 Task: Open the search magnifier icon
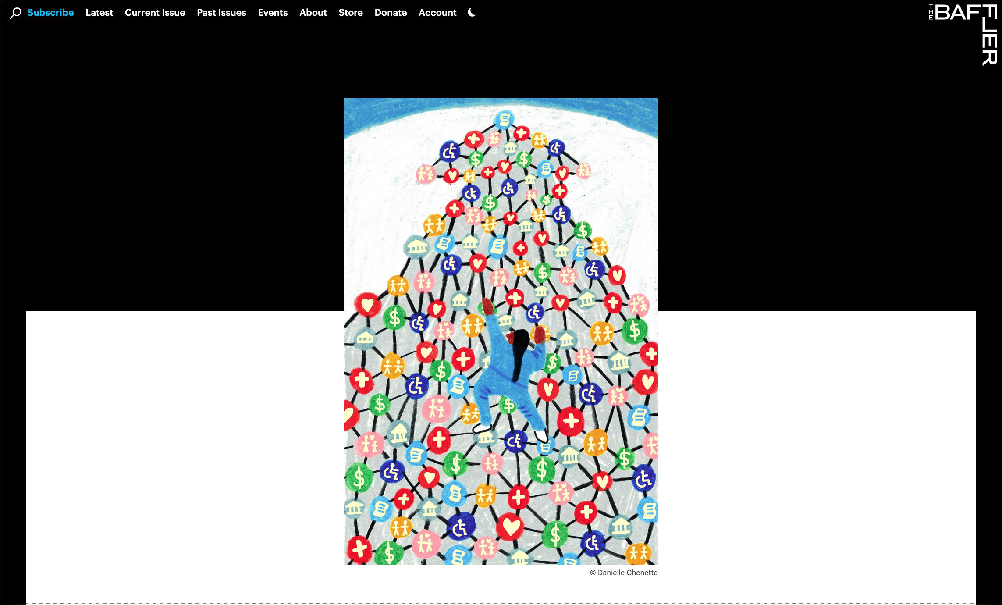[14, 13]
